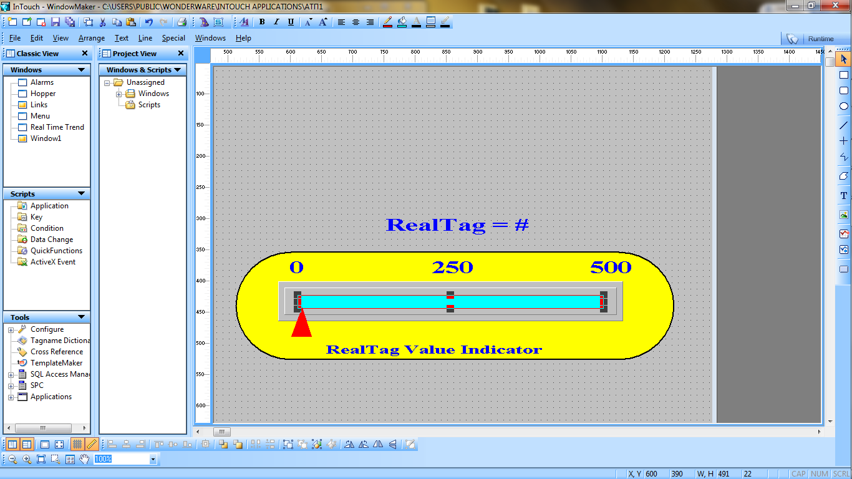Open the Fill Color bucket swatch
This screenshot has height=479, width=852.
click(x=402, y=22)
